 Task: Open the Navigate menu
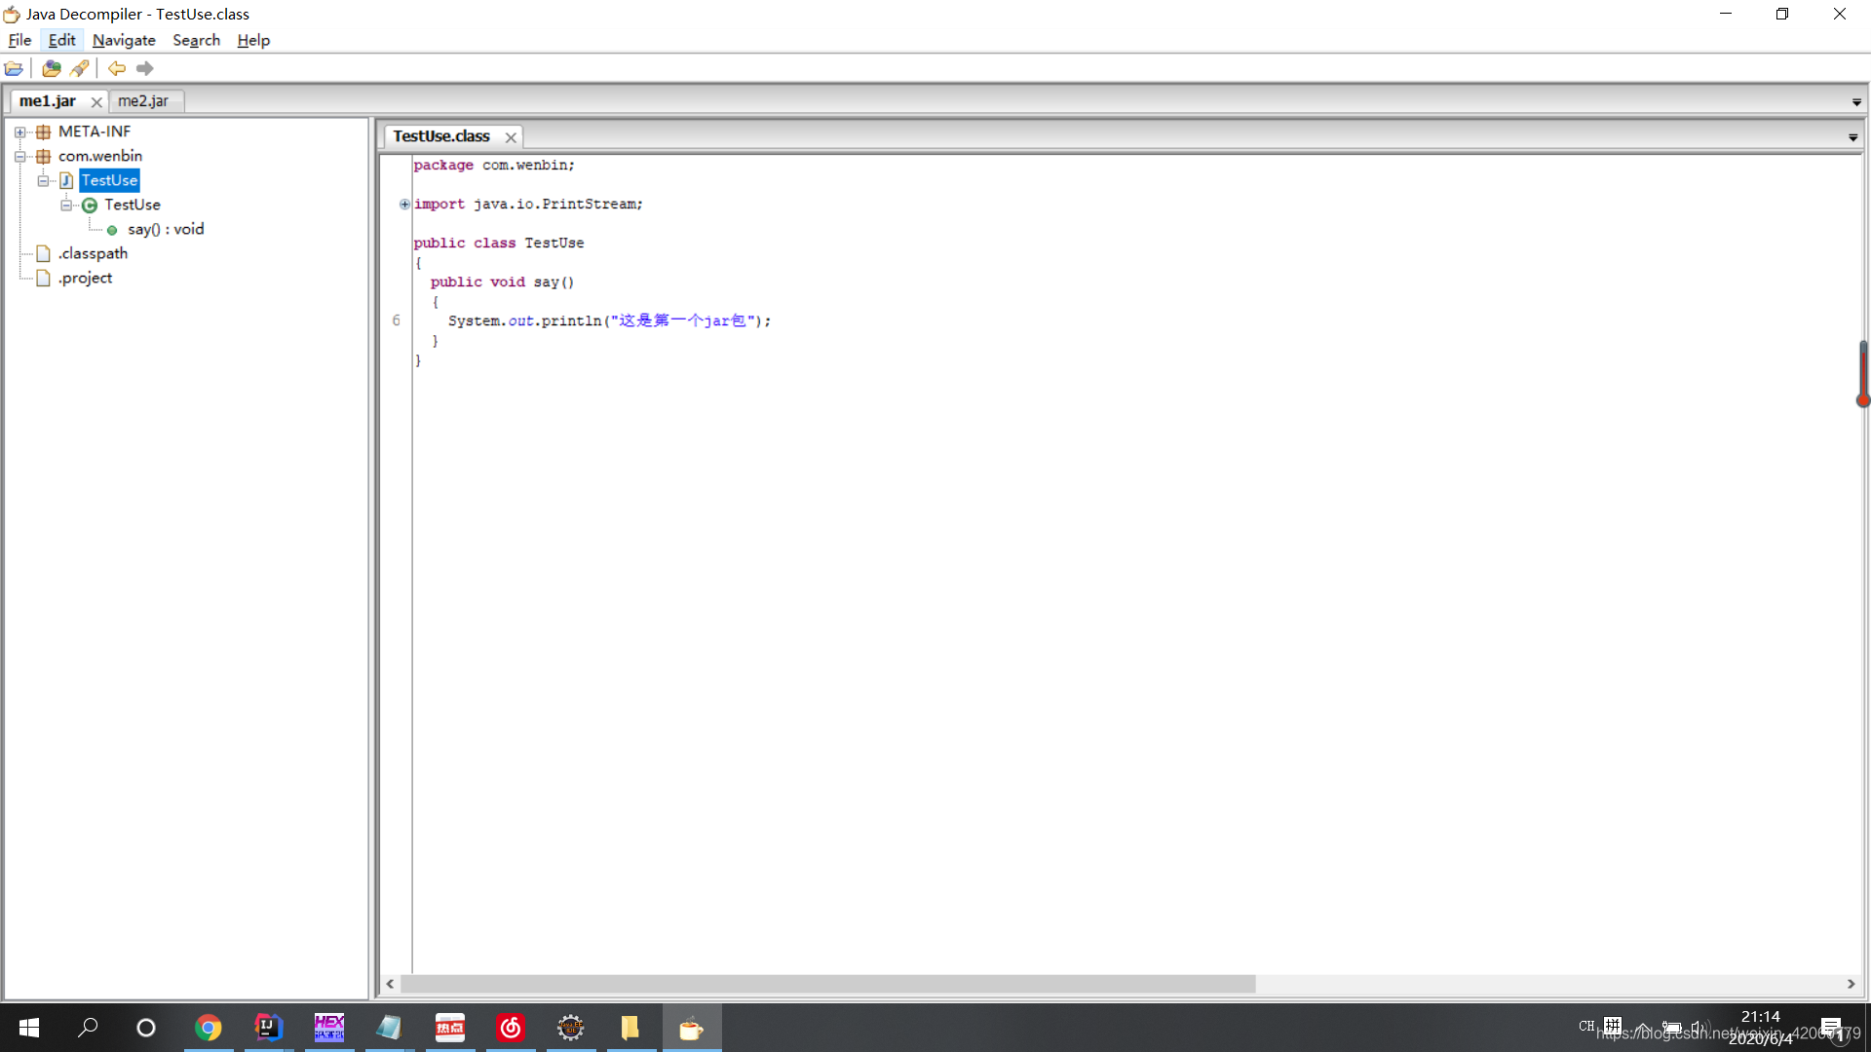coord(124,40)
